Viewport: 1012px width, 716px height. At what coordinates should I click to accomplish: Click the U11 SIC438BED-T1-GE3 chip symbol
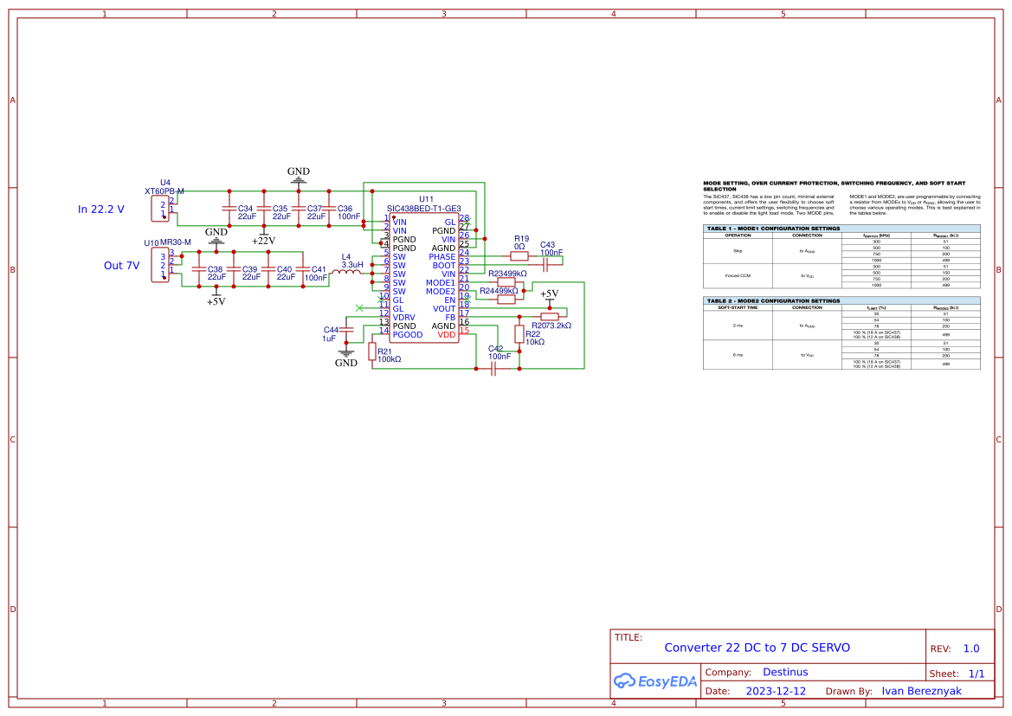coord(424,277)
